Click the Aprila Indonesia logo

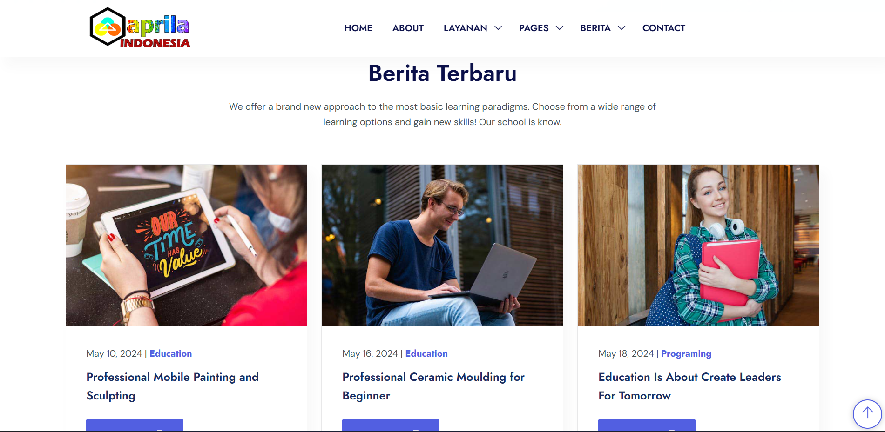click(x=140, y=28)
